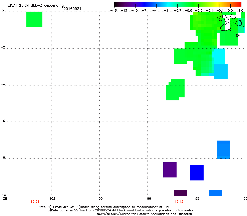Click the colorbar label '-7'
The image size is (247, 216).
click(144, 11)
